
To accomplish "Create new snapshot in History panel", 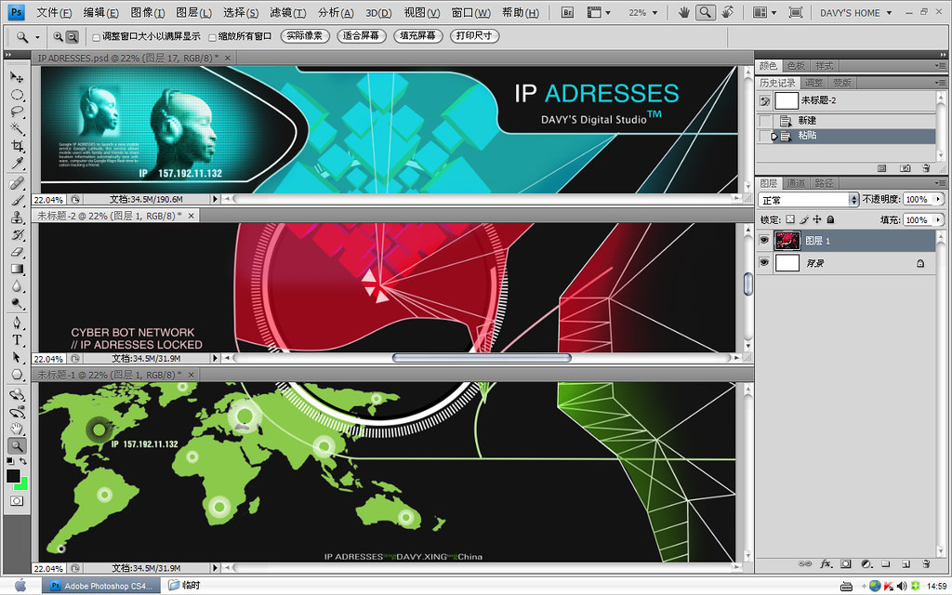I will point(905,168).
